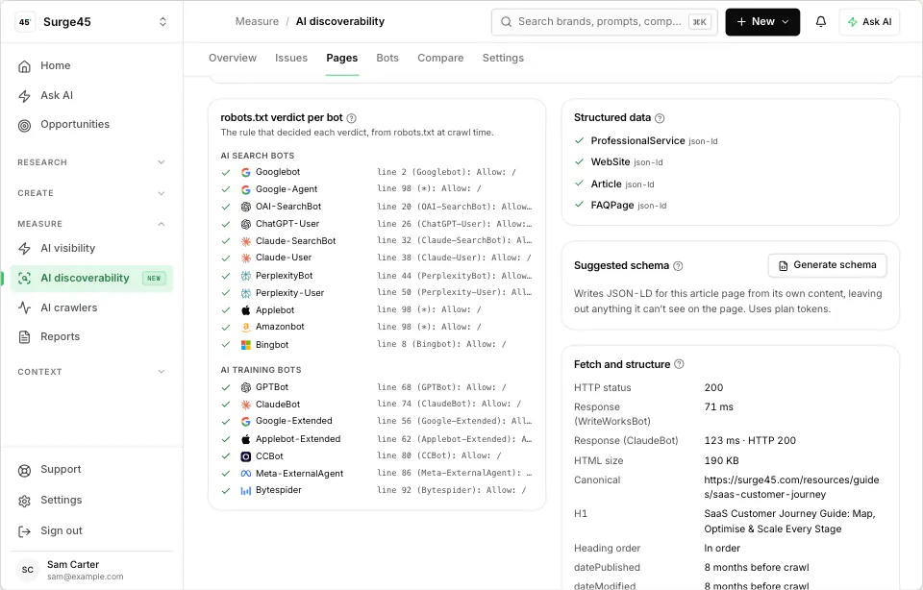Select the Pages tab

[342, 58]
